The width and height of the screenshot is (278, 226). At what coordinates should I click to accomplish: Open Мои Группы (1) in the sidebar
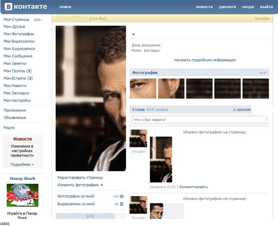(18, 71)
